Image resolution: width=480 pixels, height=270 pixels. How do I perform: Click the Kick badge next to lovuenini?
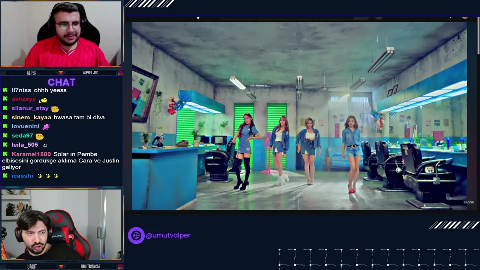coord(5,126)
